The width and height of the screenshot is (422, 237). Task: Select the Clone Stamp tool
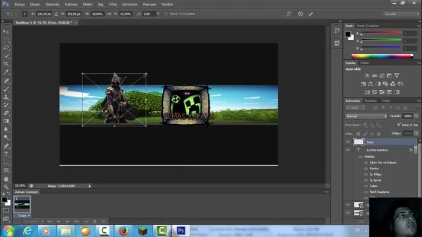6,97
